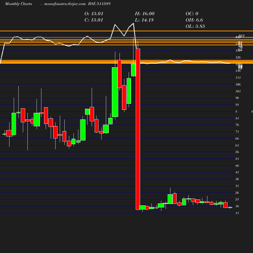253x253 pixels.
Task: Click the 76 price axis label
Action: pyautogui.click(x=237, y=125)
